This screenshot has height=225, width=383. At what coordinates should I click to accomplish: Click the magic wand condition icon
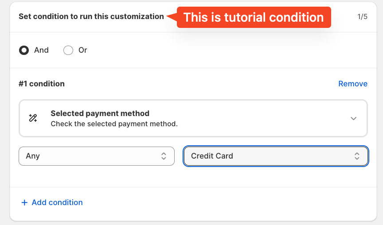(33, 118)
